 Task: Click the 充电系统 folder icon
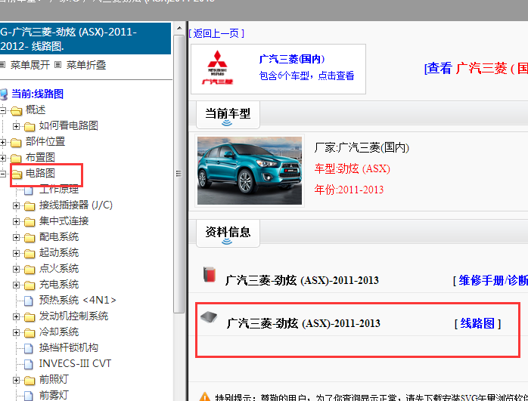pos(30,285)
